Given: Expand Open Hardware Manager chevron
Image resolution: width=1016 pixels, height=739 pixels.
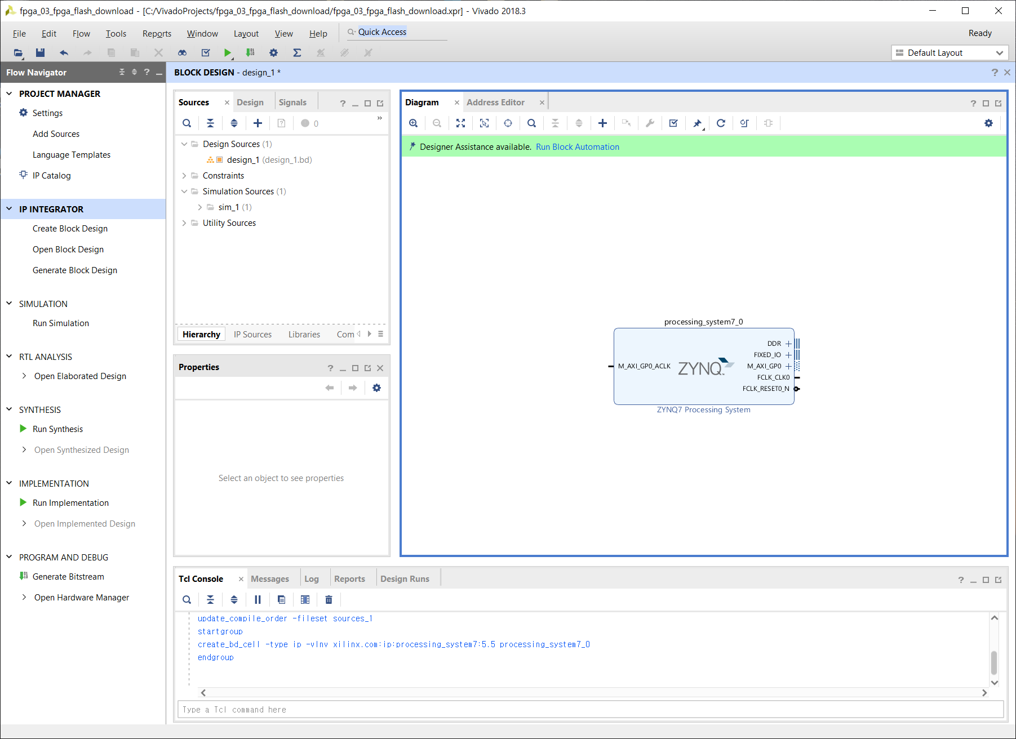Looking at the screenshot, I should pos(24,597).
